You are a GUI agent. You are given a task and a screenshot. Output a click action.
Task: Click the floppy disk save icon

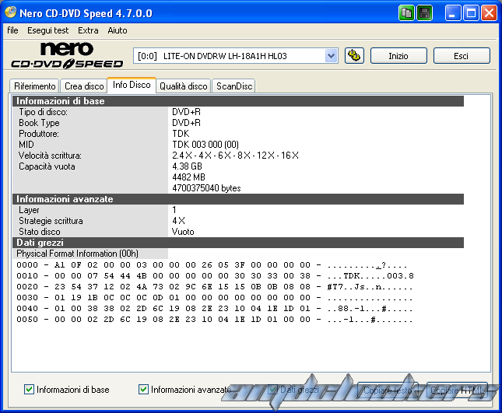(425, 12)
